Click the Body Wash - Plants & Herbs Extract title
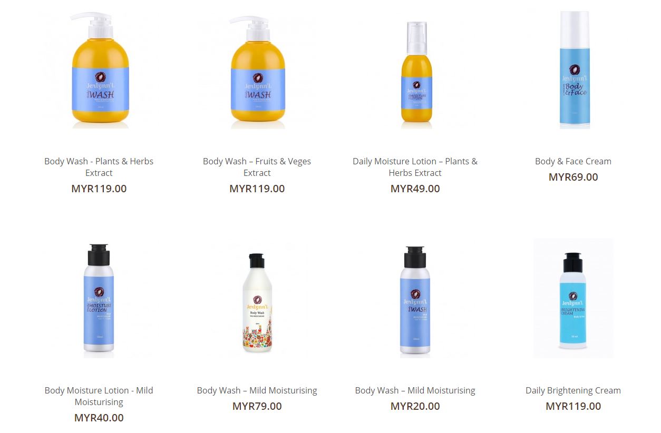The image size is (661, 433). (x=99, y=167)
